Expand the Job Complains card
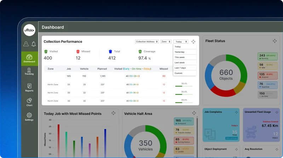The width and height of the screenshot is (283, 158). click(236, 112)
